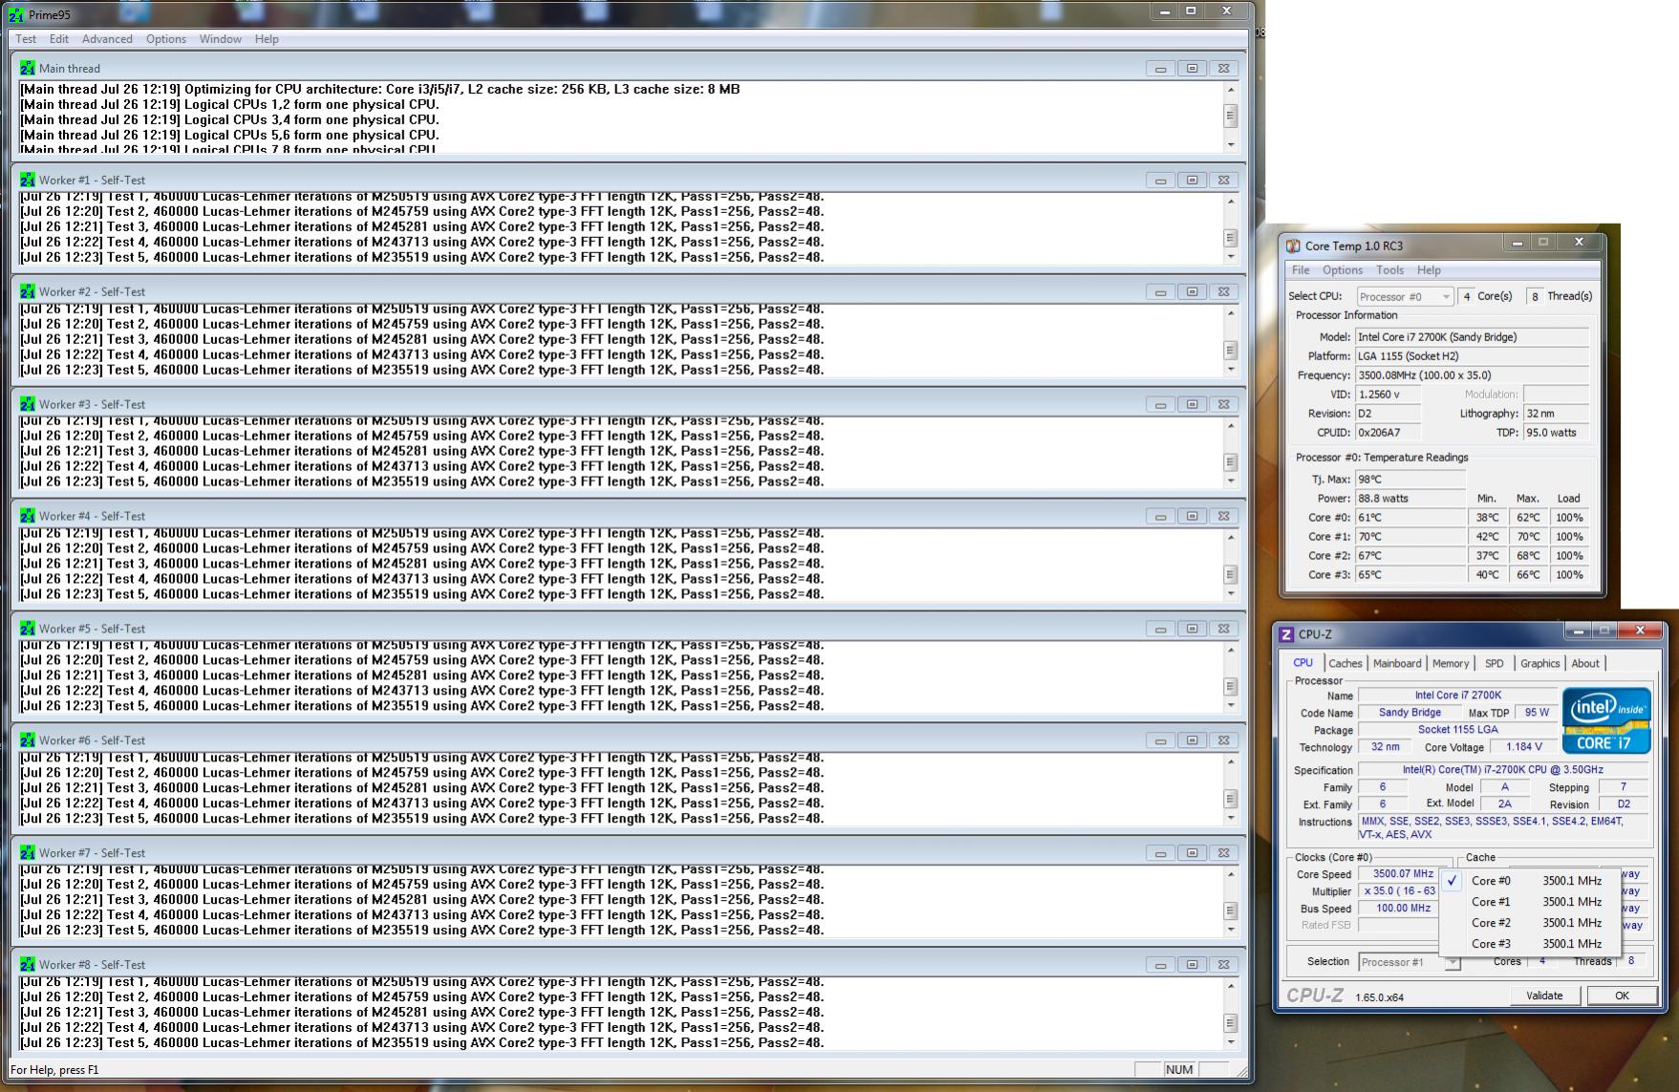
Task: Click the Worker #8 window icon
Action: [x=28, y=965]
